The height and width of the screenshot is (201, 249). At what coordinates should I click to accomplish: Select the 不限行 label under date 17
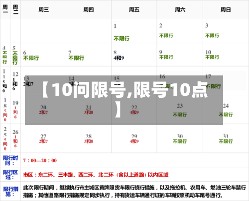point(214,86)
